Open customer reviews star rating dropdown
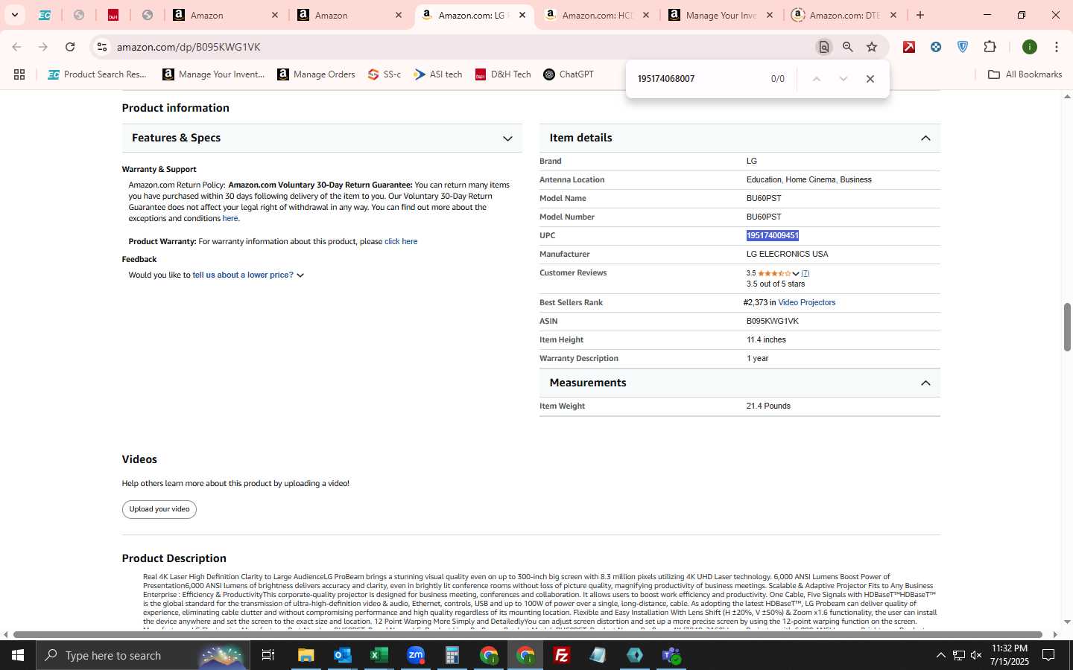1073x670 pixels. [x=778, y=273]
